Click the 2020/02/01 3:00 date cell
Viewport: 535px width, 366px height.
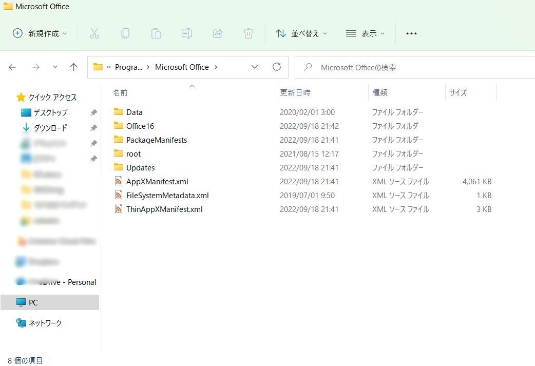[307, 112]
